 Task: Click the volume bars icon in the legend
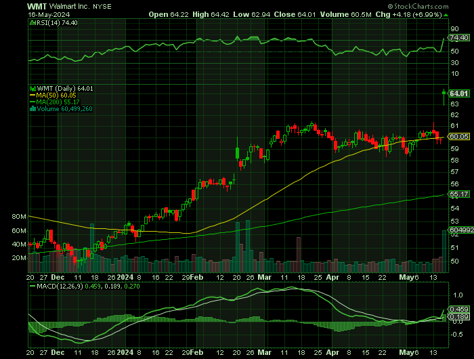coord(33,109)
